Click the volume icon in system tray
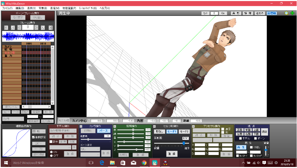This screenshot has height=168, width=297. pyautogui.click(x=259, y=163)
